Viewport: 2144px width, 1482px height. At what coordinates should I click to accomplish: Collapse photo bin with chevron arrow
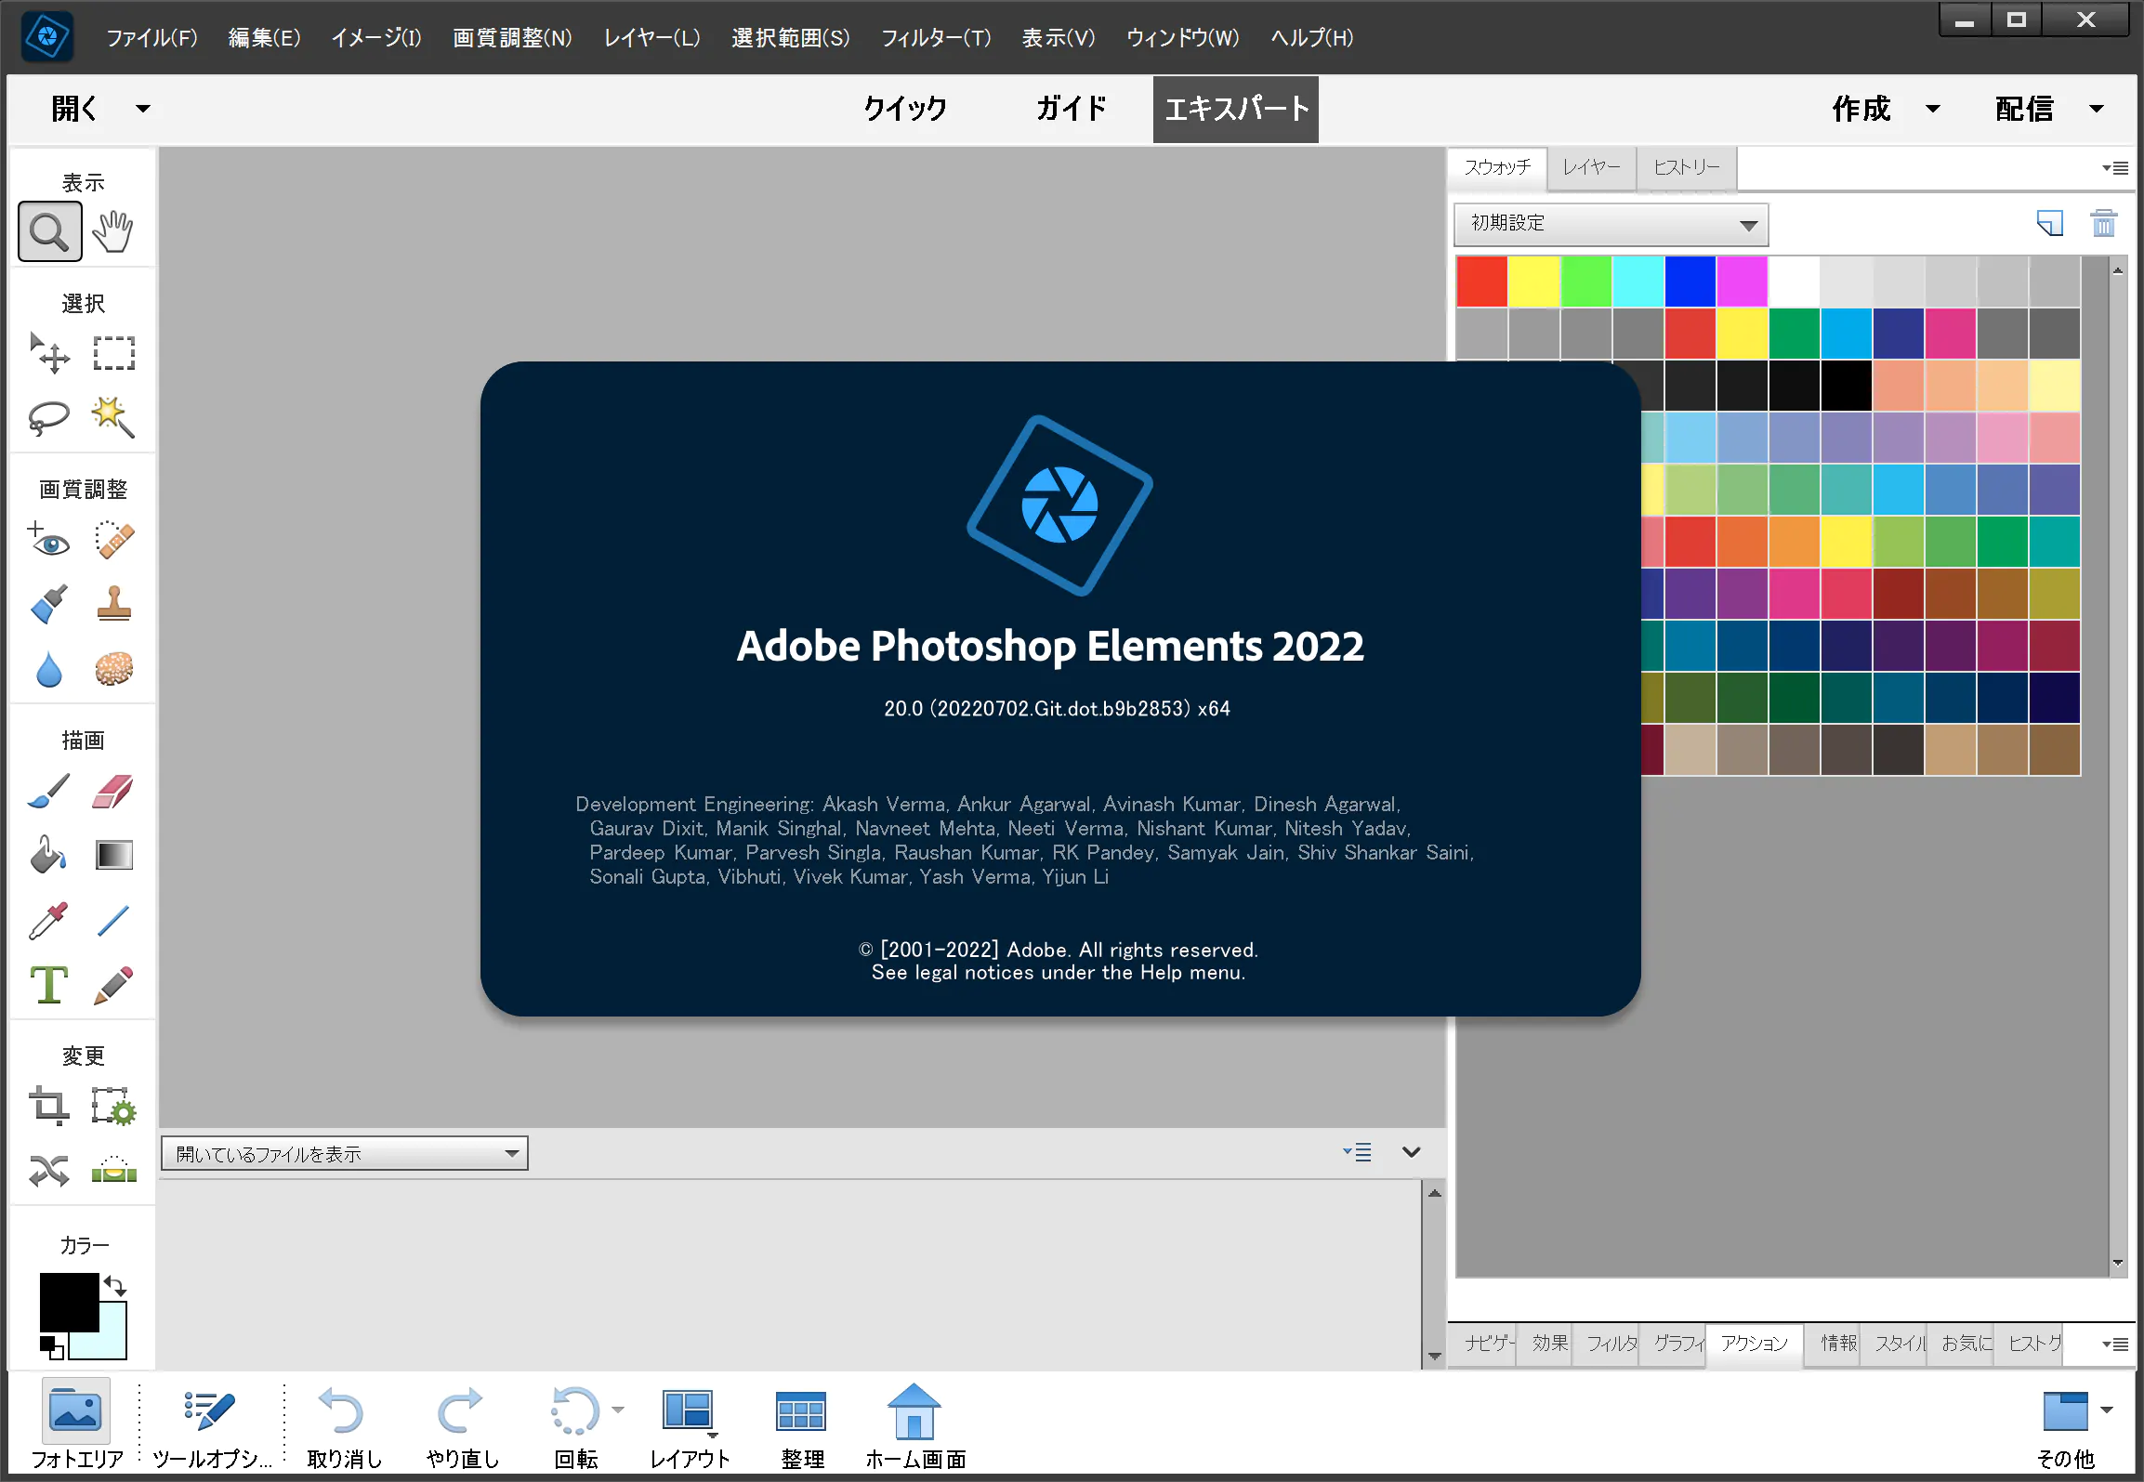(x=1412, y=1152)
